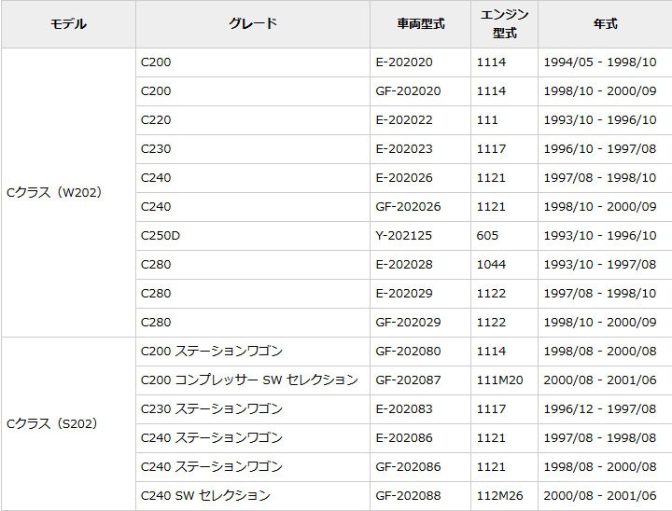672x511 pixels.
Task: Click vehicle code GF-202080
Action: (x=408, y=352)
